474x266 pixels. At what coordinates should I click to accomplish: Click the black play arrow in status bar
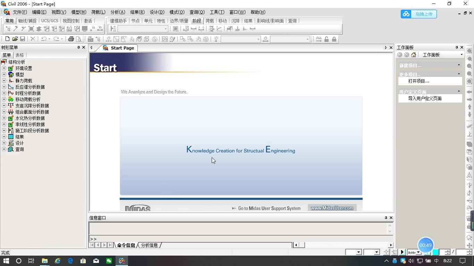[402, 252]
